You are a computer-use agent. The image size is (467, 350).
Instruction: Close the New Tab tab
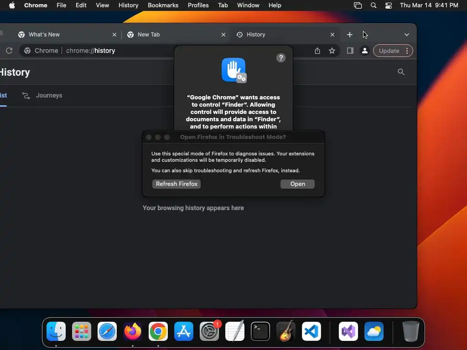click(x=223, y=35)
